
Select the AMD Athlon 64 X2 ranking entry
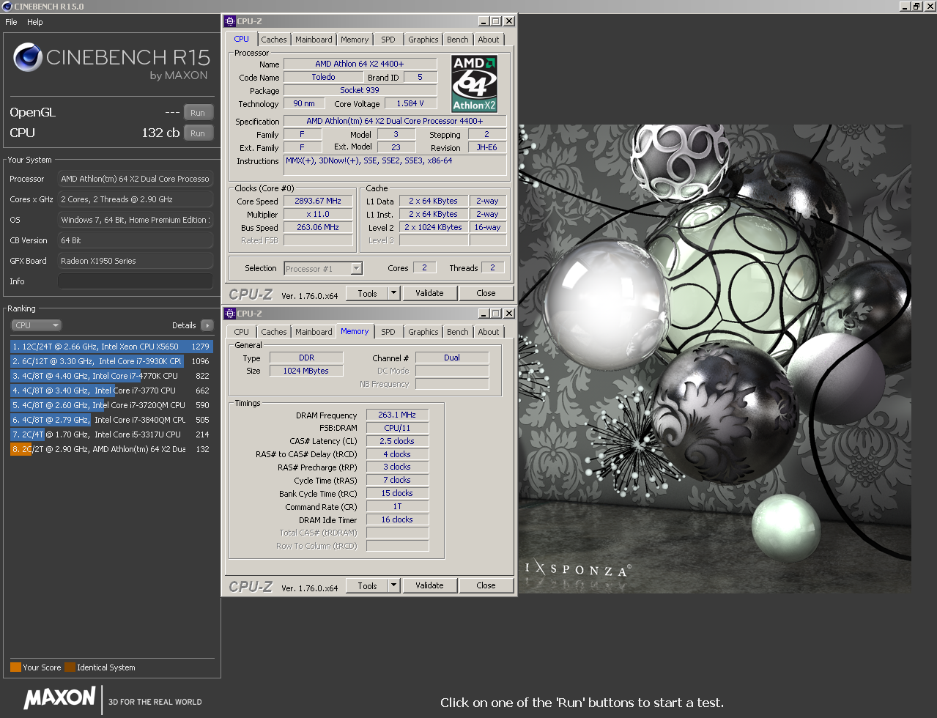coord(111,449)
